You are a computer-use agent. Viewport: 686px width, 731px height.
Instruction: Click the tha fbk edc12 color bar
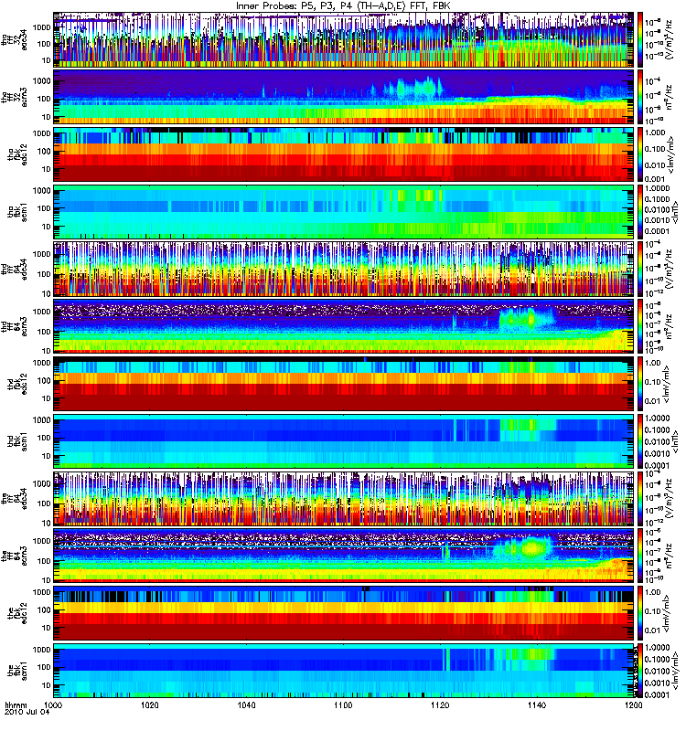tap(640, 154)
